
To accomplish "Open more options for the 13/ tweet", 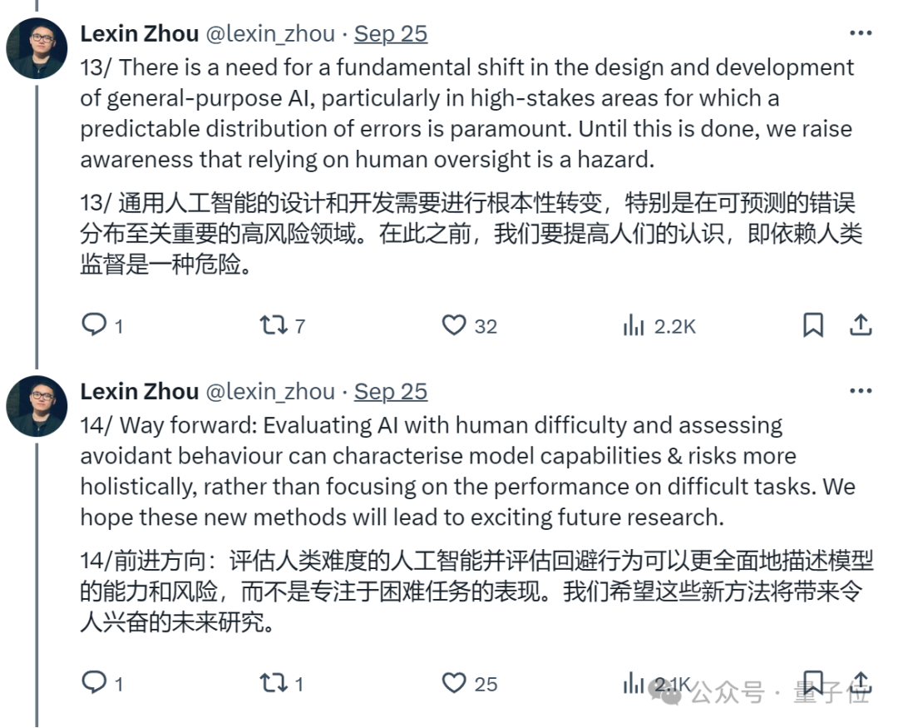I will click(x=861, y=34).
